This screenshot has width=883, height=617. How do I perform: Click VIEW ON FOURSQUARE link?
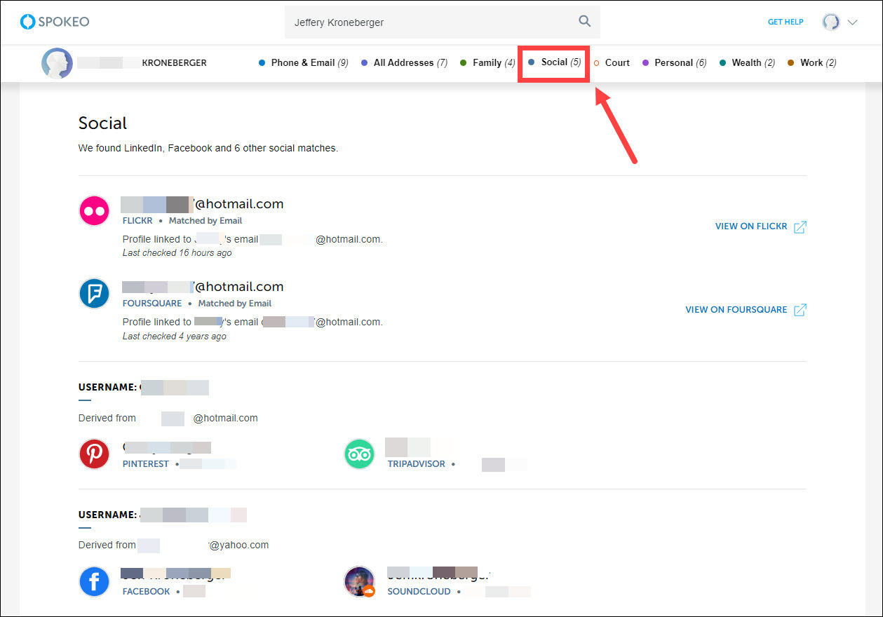point(736,310)
